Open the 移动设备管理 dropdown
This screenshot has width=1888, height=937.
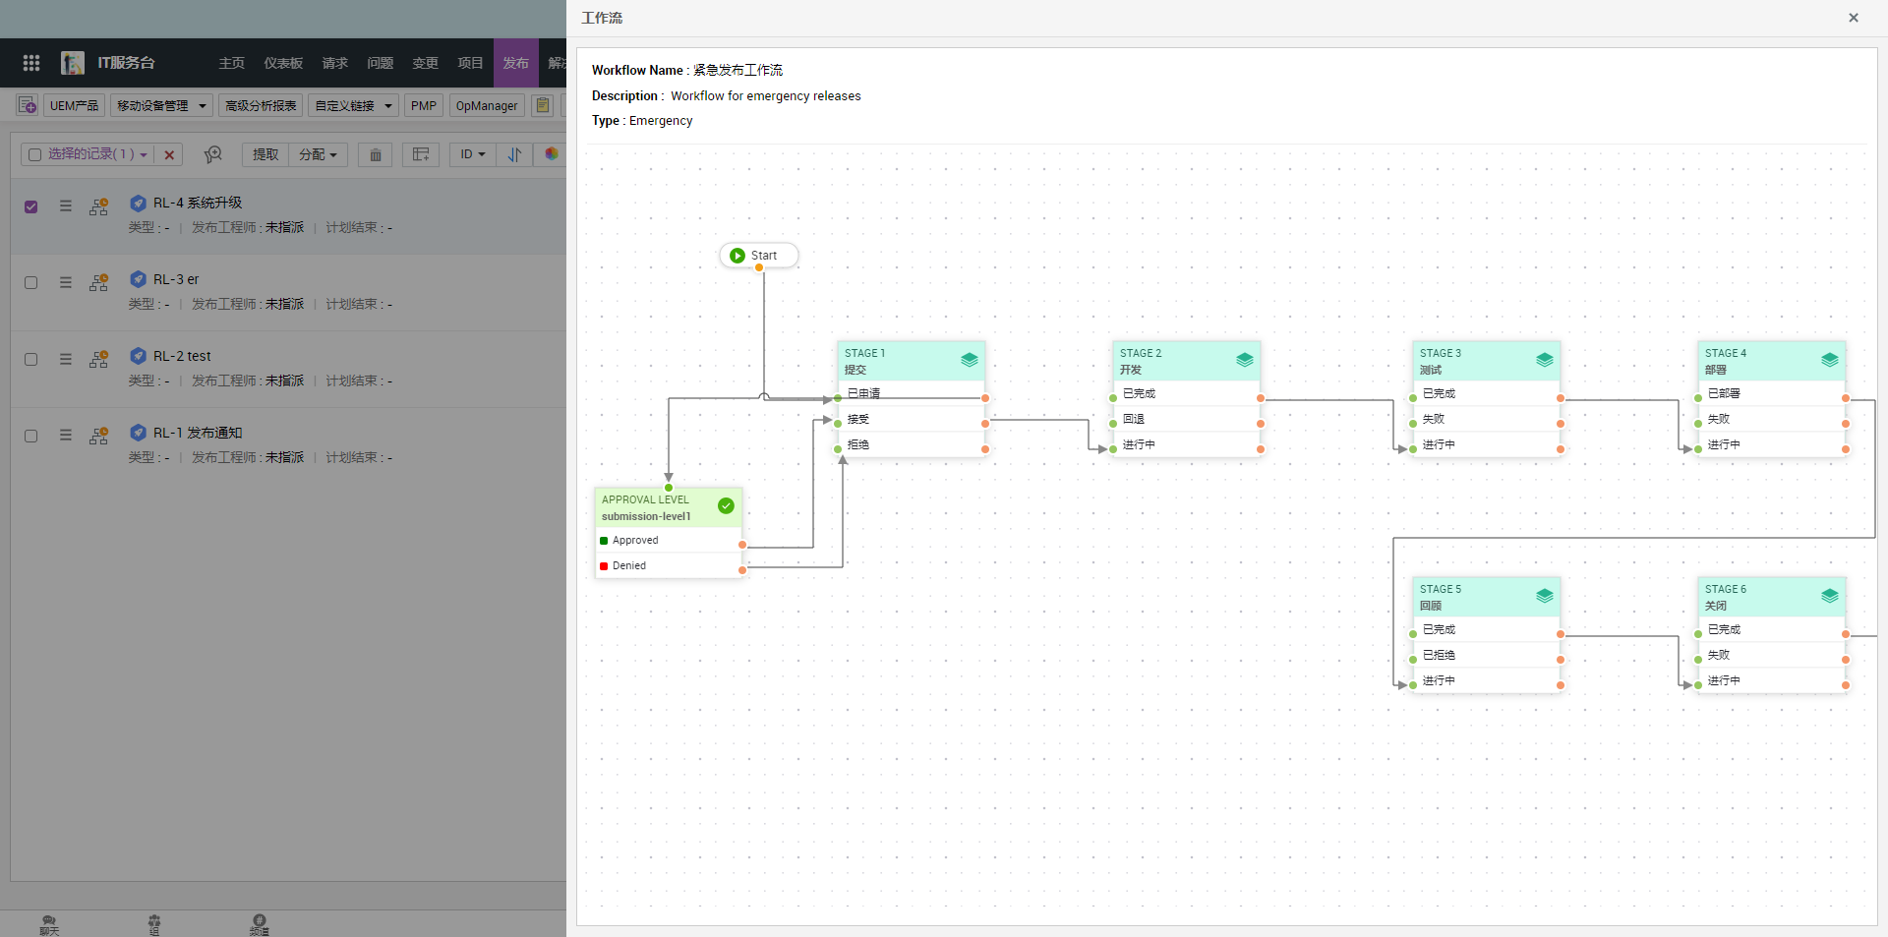coord(161,105)
